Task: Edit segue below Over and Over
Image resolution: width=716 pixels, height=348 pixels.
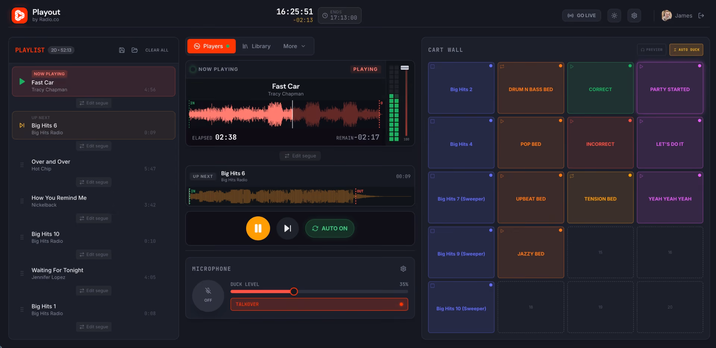Action: pos(94,182)
